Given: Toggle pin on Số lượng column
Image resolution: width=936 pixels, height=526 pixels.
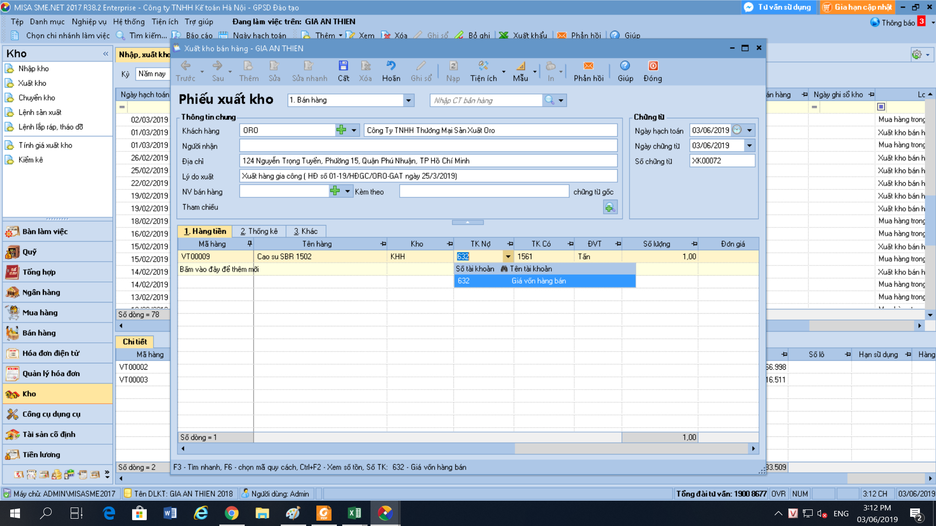Looking at the screenshot, I should point(694,244).
